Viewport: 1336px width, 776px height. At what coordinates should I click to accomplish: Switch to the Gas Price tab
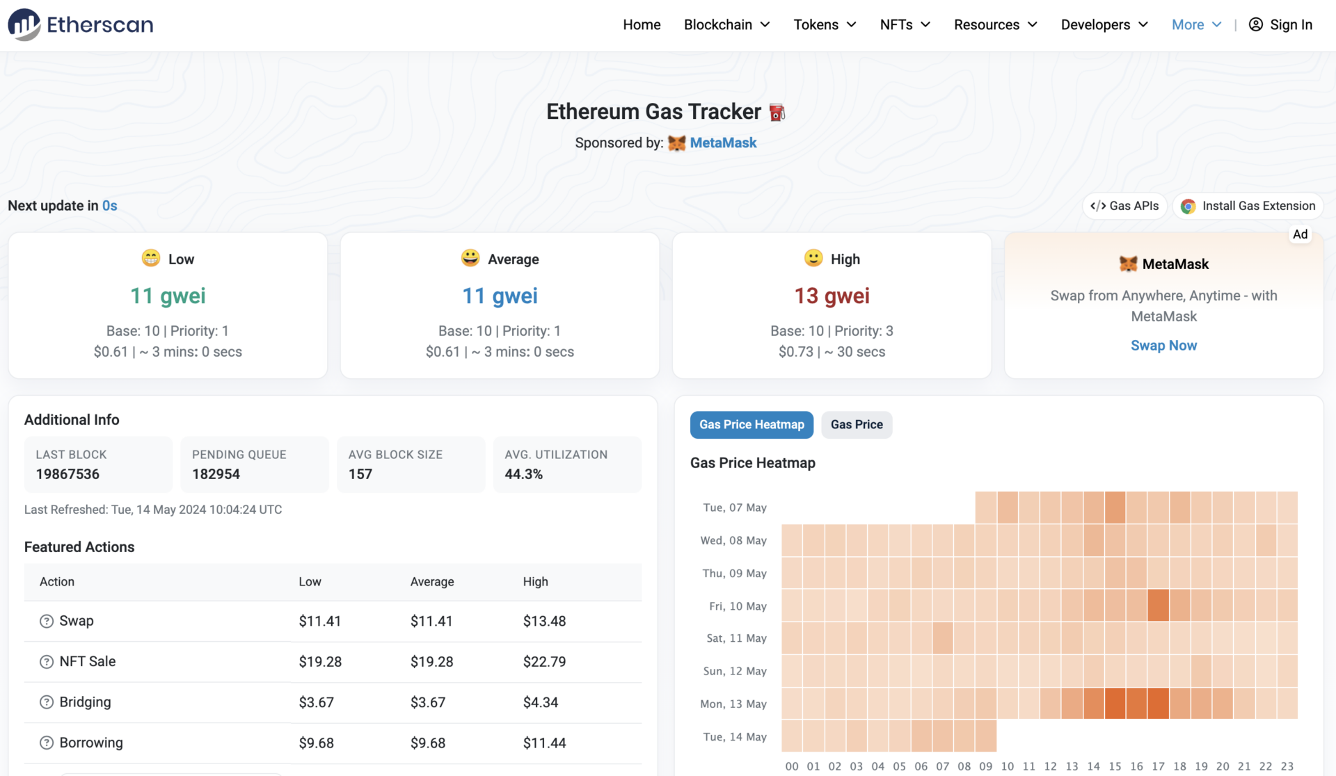[x=857, y=424]
